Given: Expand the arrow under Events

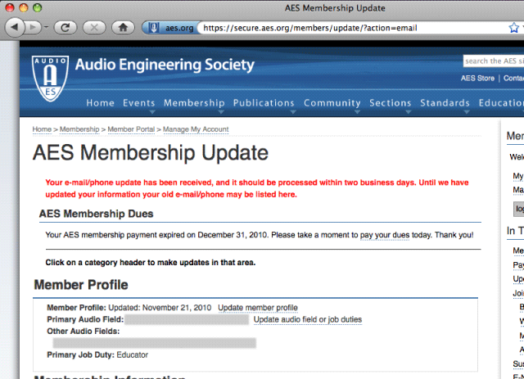Looking at the screenshot, I should click(152, 112).
